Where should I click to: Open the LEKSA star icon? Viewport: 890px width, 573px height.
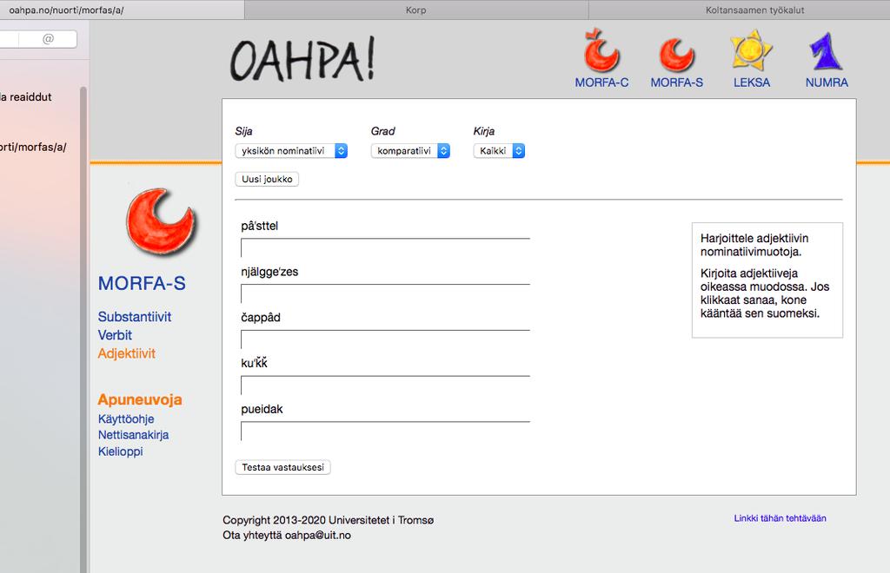pyautogui.click(x=751, y=51)
